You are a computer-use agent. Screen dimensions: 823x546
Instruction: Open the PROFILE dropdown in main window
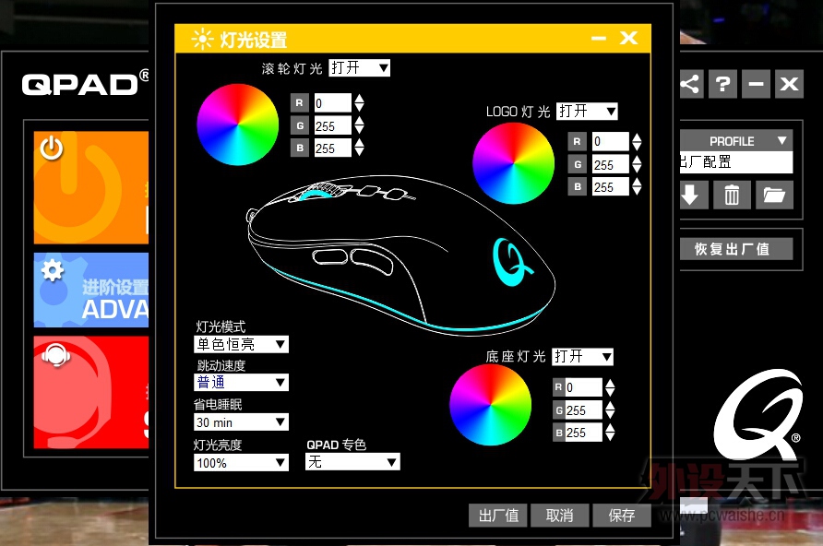[736, 141]
